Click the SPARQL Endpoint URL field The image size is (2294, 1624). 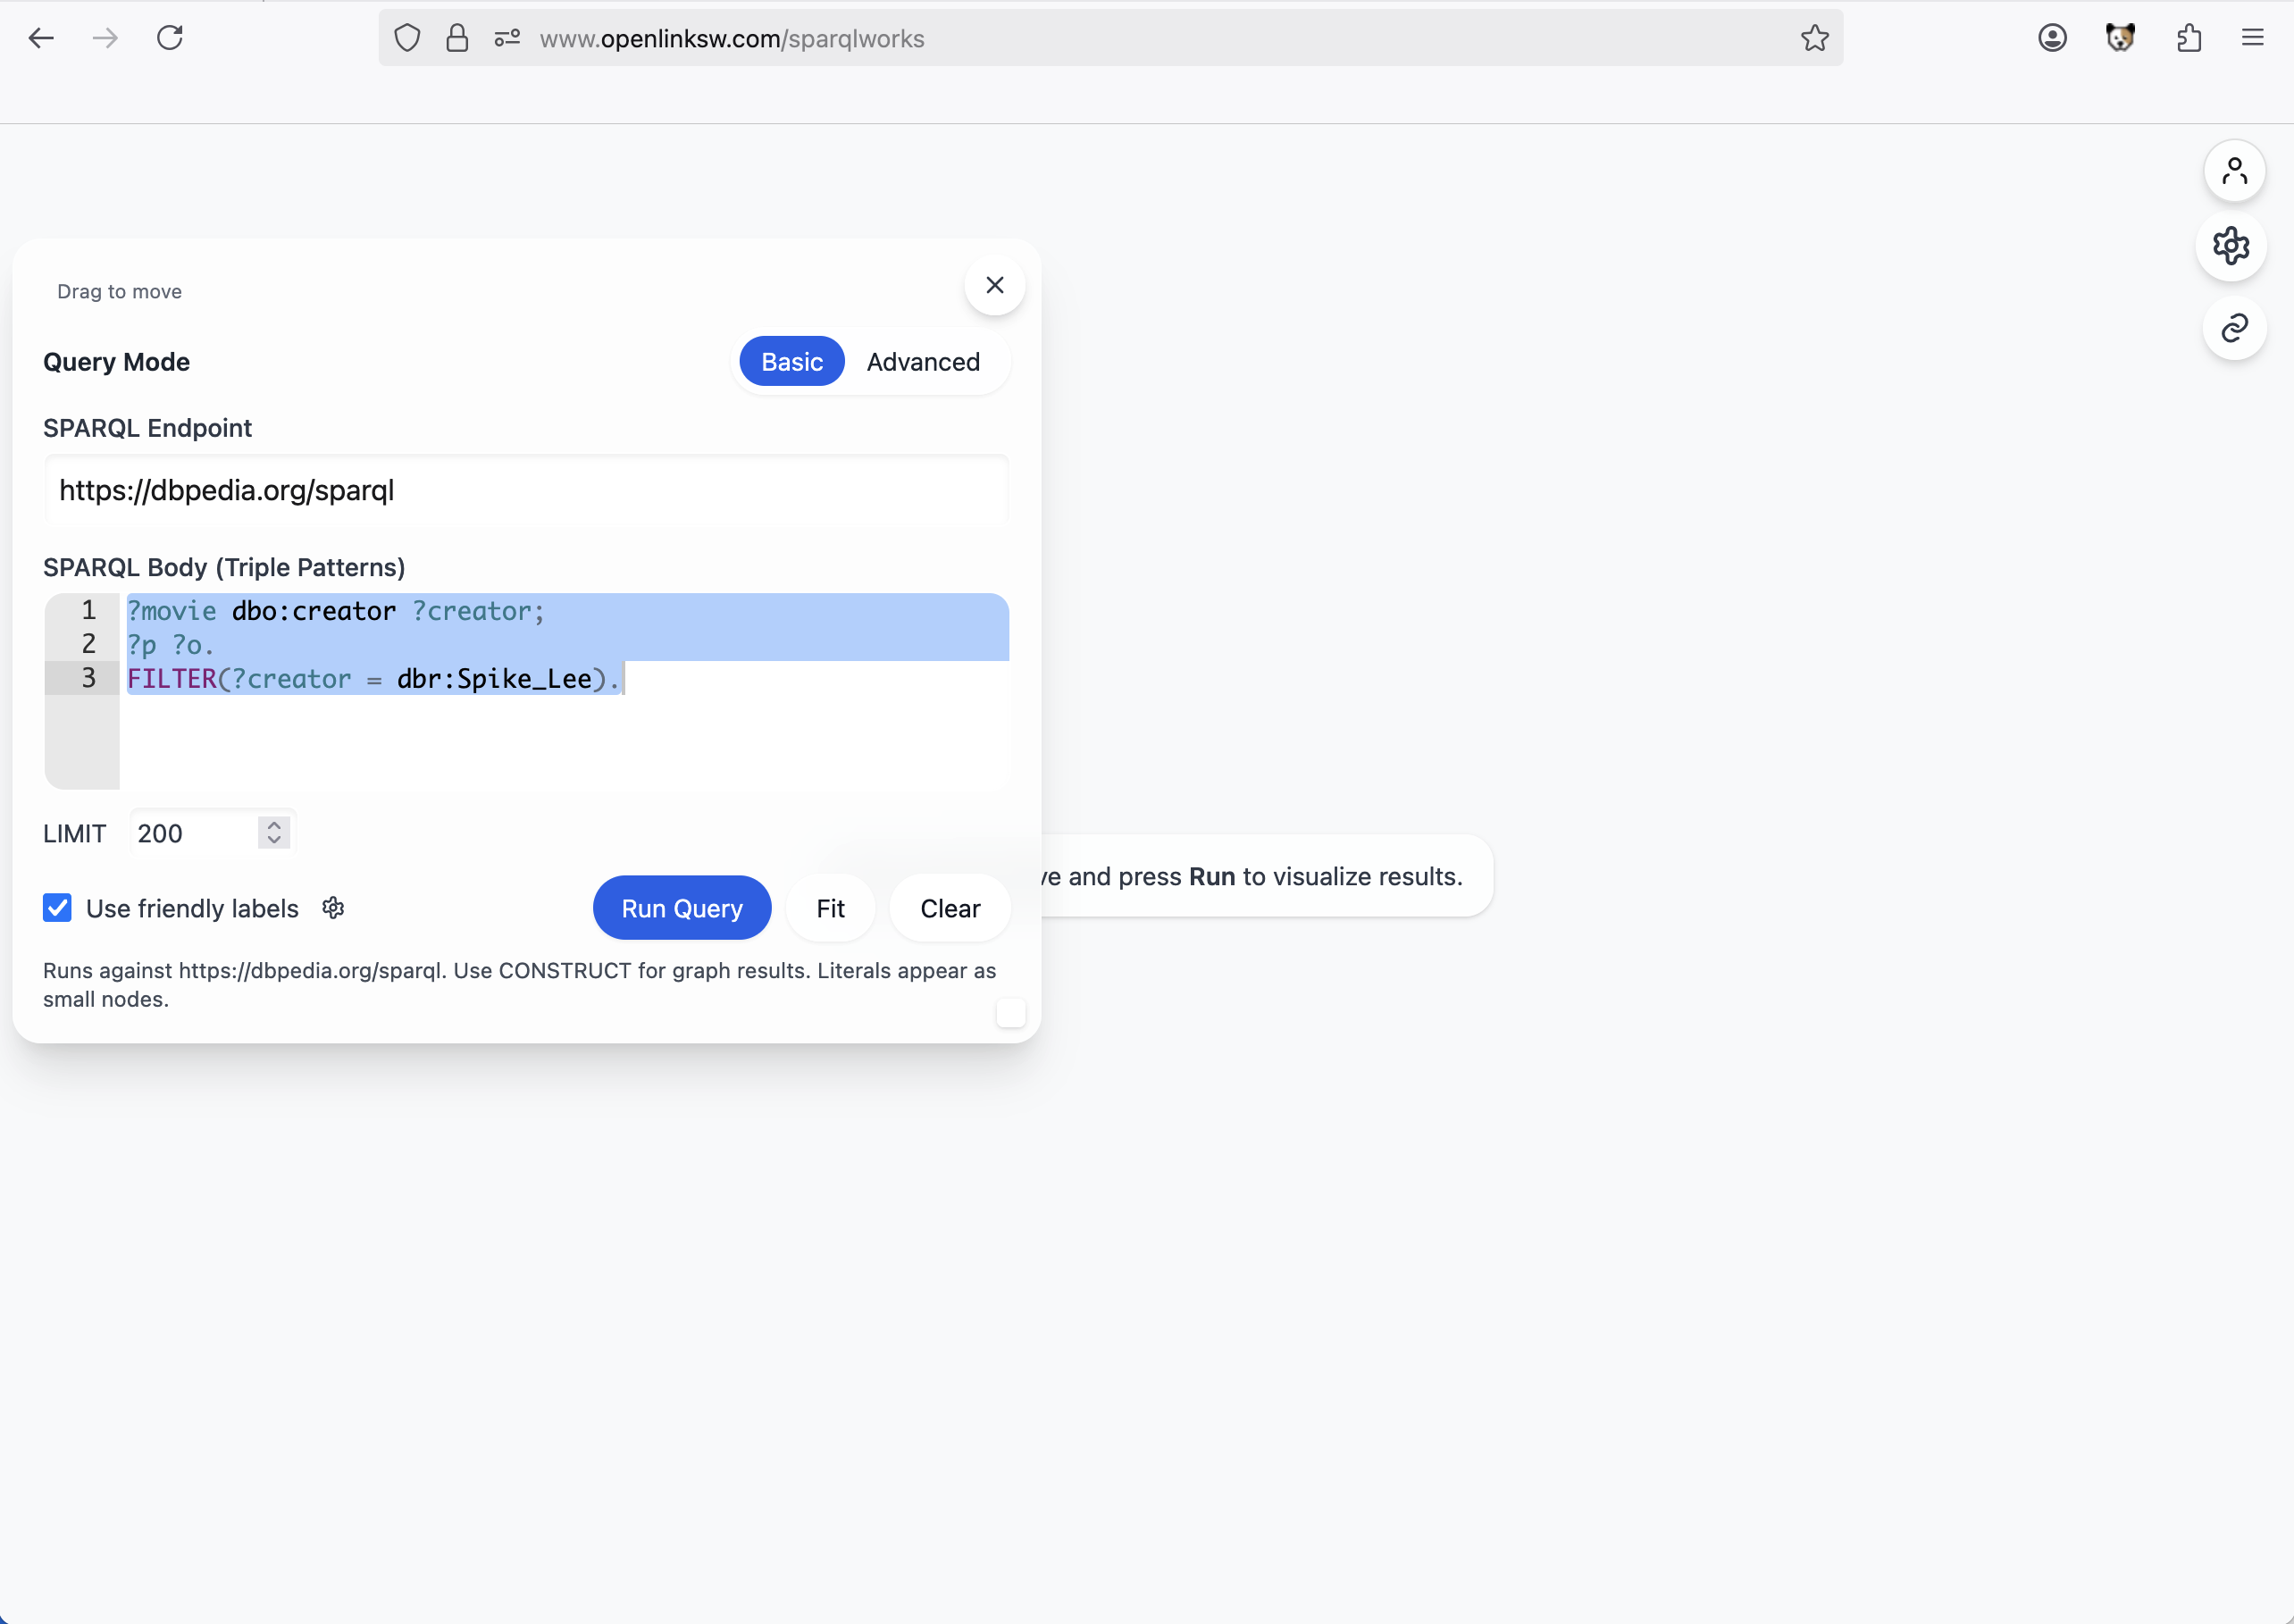(526, 491)
